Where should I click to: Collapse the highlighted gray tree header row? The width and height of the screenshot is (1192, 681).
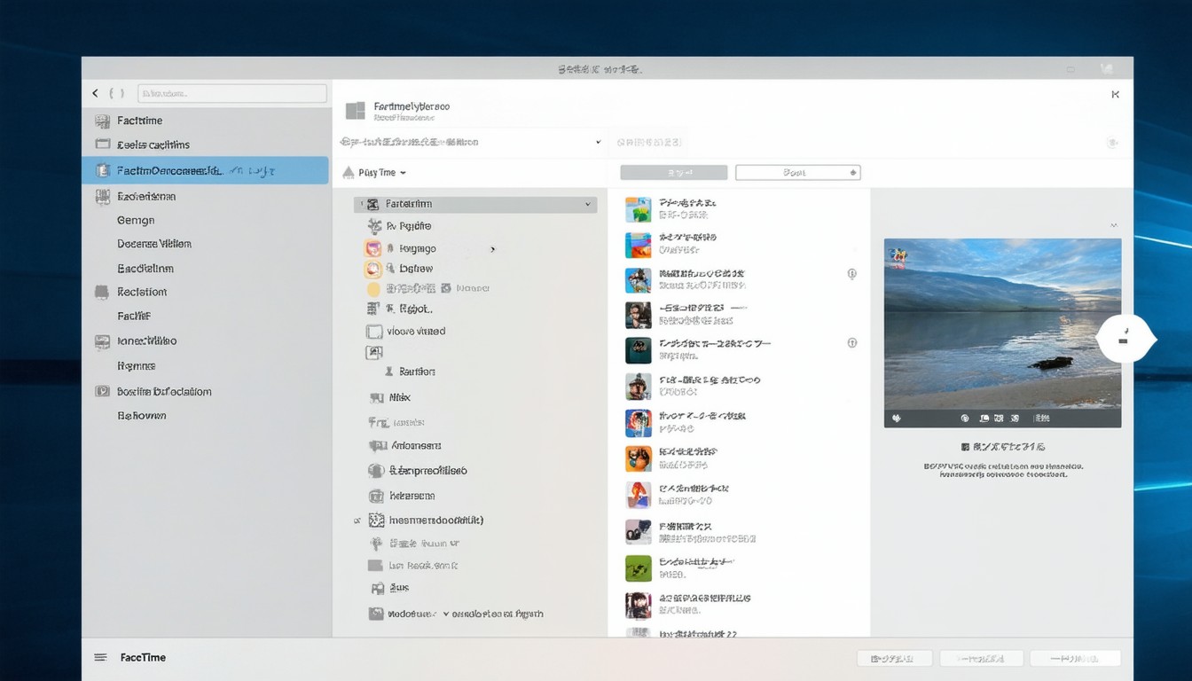coord(587,205)
